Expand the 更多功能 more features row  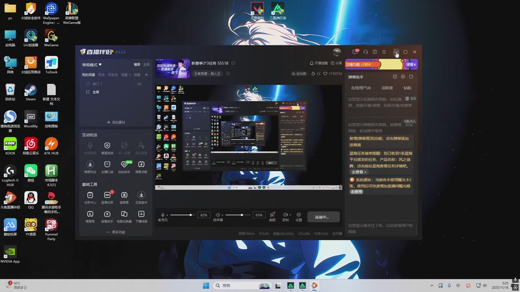116,232
